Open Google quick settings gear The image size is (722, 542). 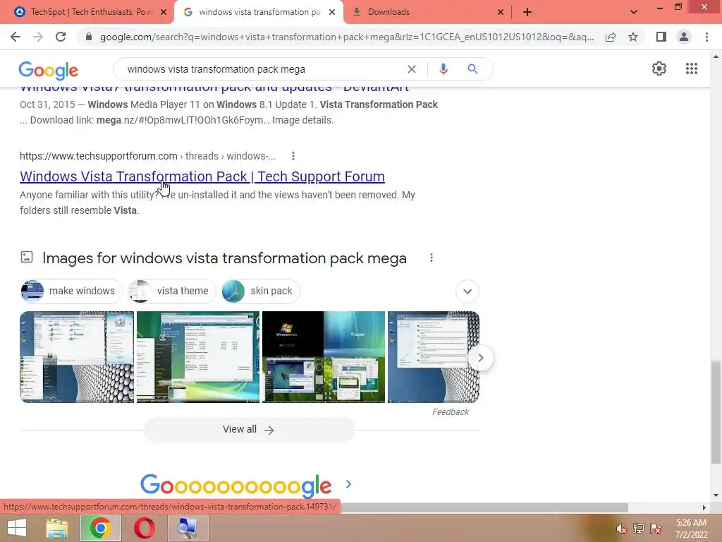click(x=659, y=68)
